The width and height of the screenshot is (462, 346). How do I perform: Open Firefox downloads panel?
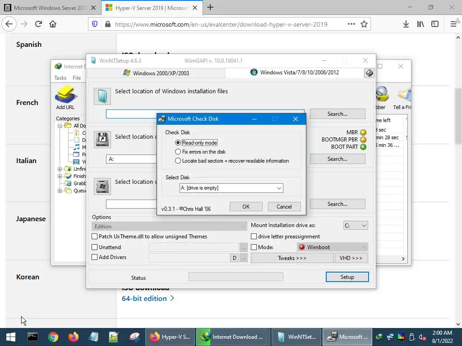click(406, 24)
